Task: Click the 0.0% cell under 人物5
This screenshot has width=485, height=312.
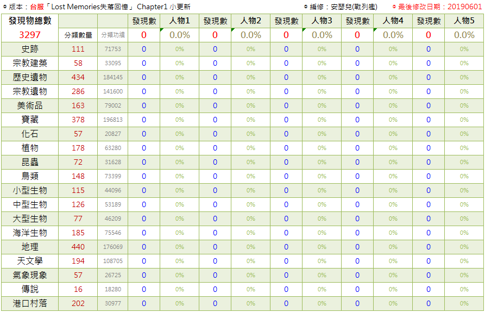Action: pyautogui.click(x=464, y=35)
